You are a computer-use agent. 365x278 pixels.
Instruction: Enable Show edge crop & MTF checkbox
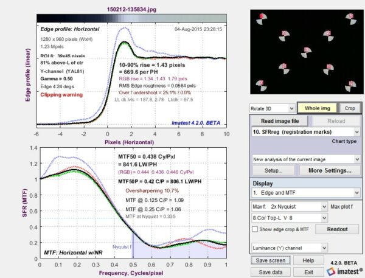[255, 229]
